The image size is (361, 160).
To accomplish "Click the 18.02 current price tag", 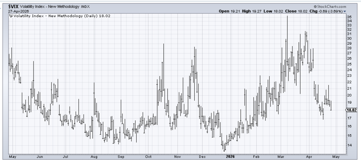I will coord(351,110).
